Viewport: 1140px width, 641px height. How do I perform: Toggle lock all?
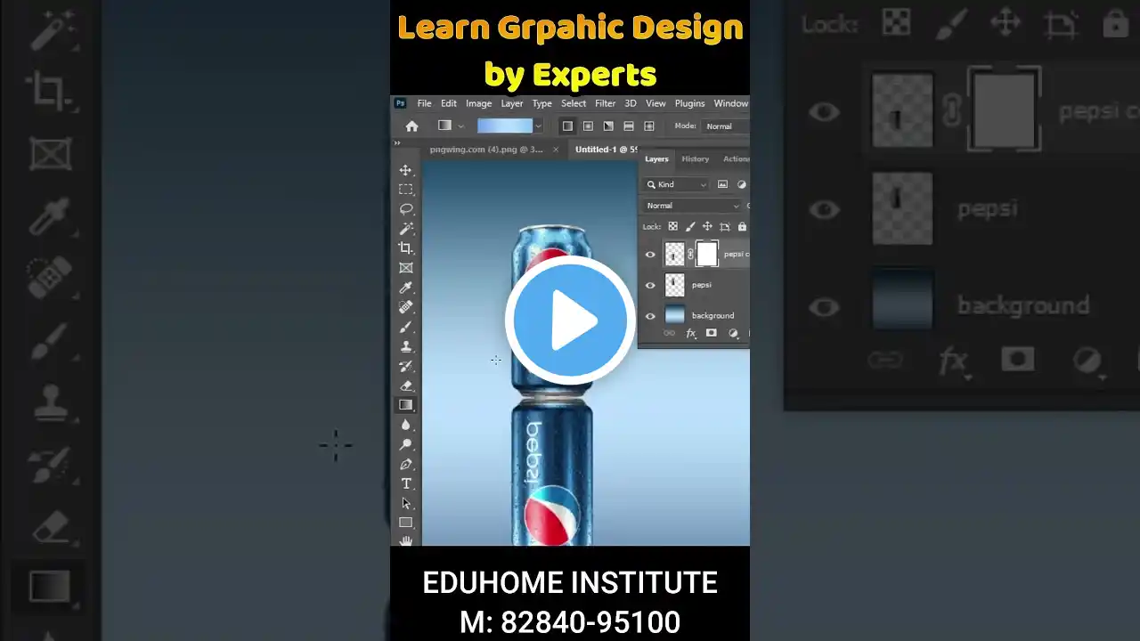click(x=742, y=226)
